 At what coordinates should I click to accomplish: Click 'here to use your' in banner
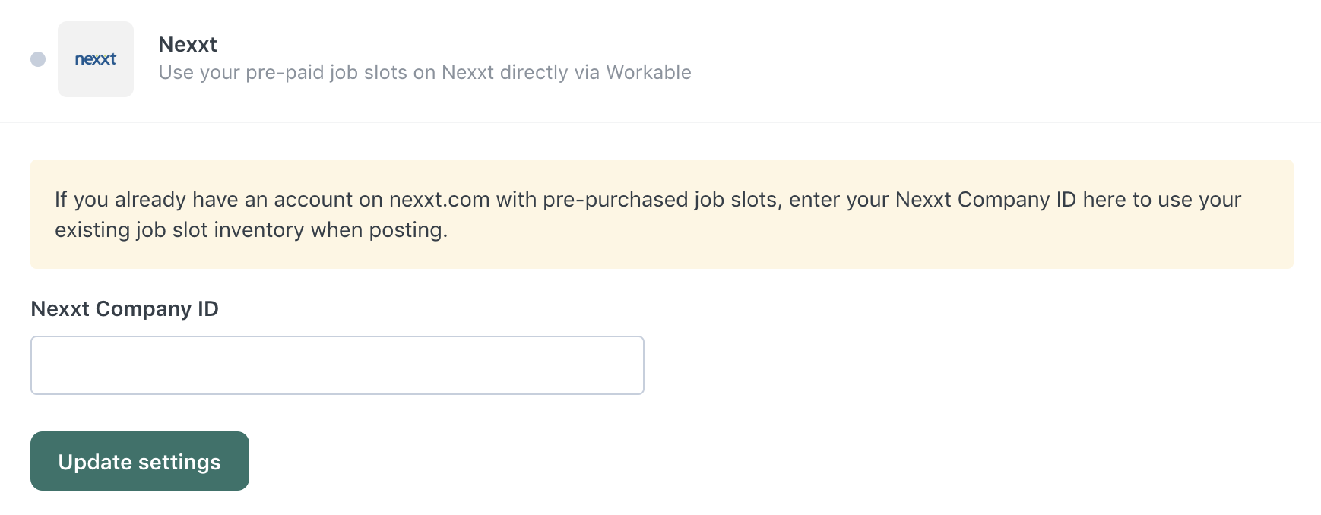point(1161,200)
